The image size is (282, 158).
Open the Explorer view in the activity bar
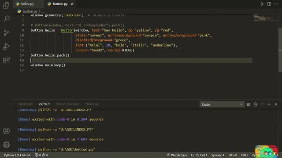(6, 5)
